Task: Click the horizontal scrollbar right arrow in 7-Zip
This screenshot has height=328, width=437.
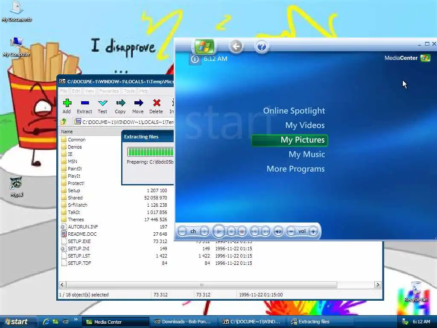Action: (378, 285)
